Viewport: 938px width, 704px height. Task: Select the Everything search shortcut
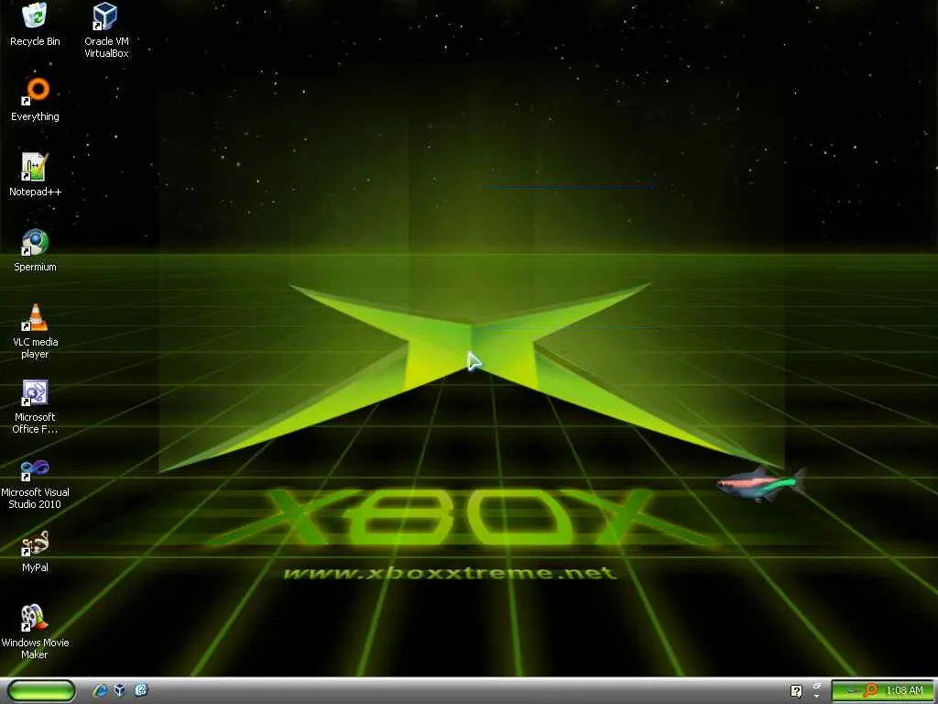tap(35, 99)
